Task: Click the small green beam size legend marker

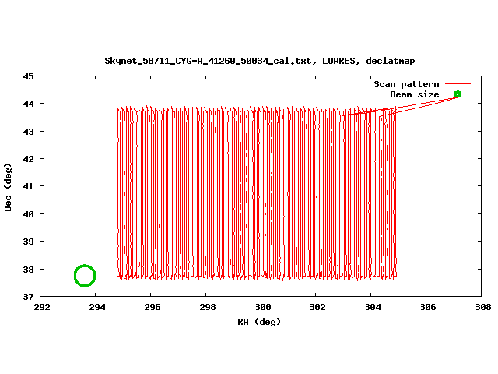Action: [x=458, y=94]
